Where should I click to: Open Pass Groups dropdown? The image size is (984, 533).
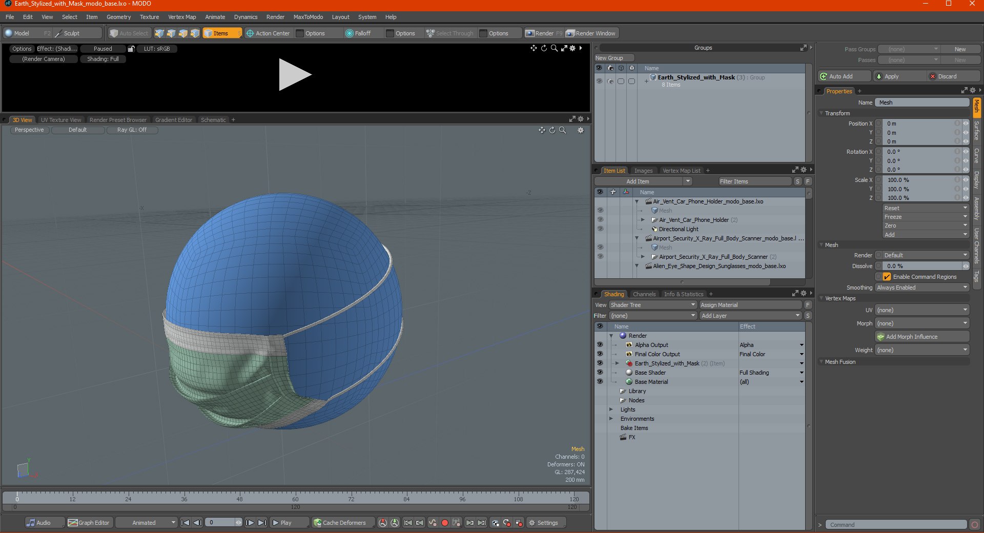909,49
